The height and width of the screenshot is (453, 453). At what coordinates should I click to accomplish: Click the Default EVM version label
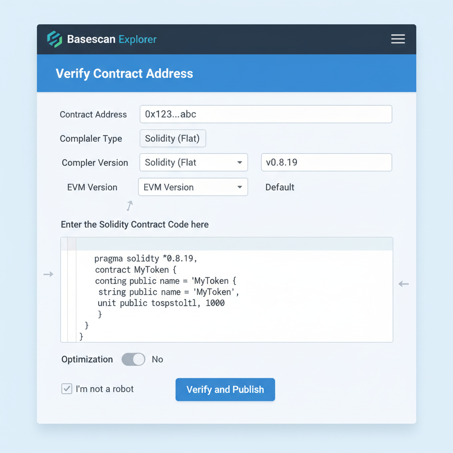coord(280,187)
